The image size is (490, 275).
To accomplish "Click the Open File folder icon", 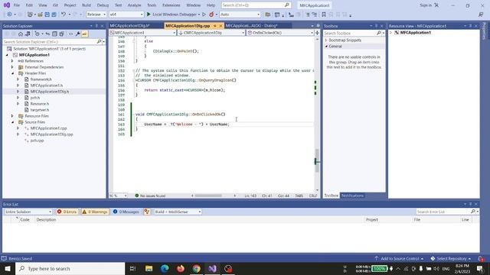I will coord(41,15).
